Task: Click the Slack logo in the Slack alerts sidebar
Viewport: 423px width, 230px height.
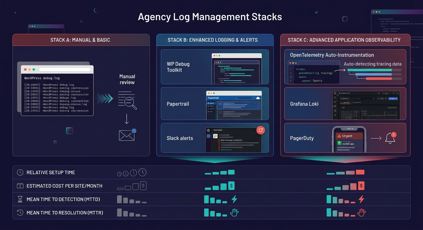Action: coord(208,130)
